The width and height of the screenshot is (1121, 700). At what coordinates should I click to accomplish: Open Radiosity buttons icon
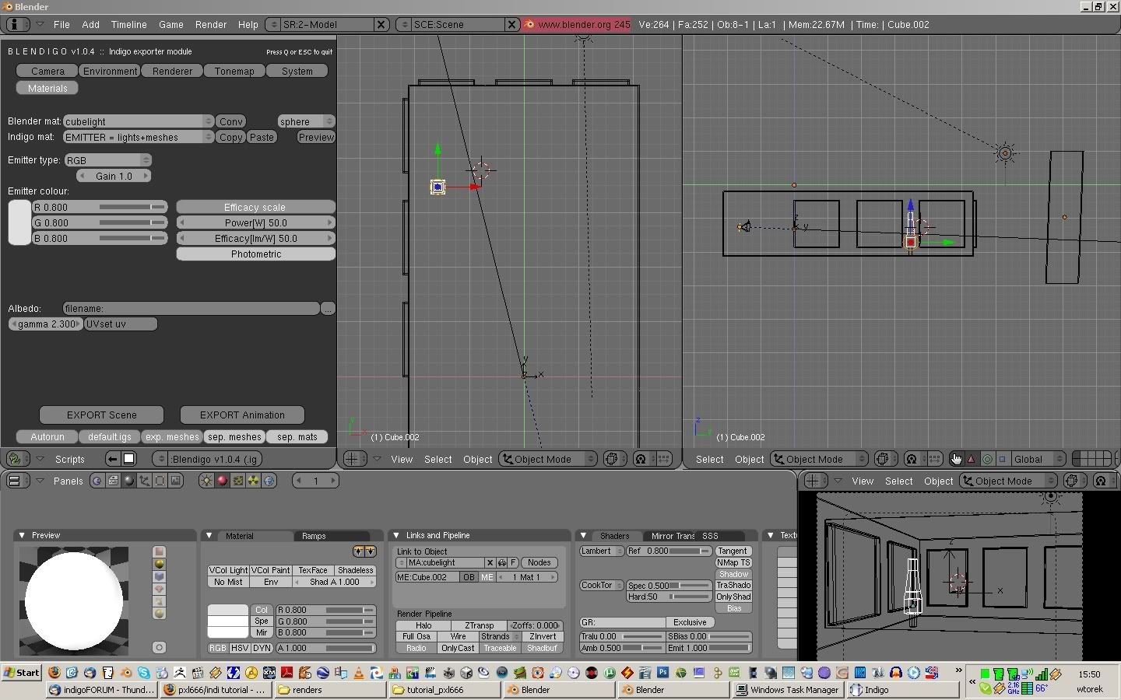tap(253, 481)
